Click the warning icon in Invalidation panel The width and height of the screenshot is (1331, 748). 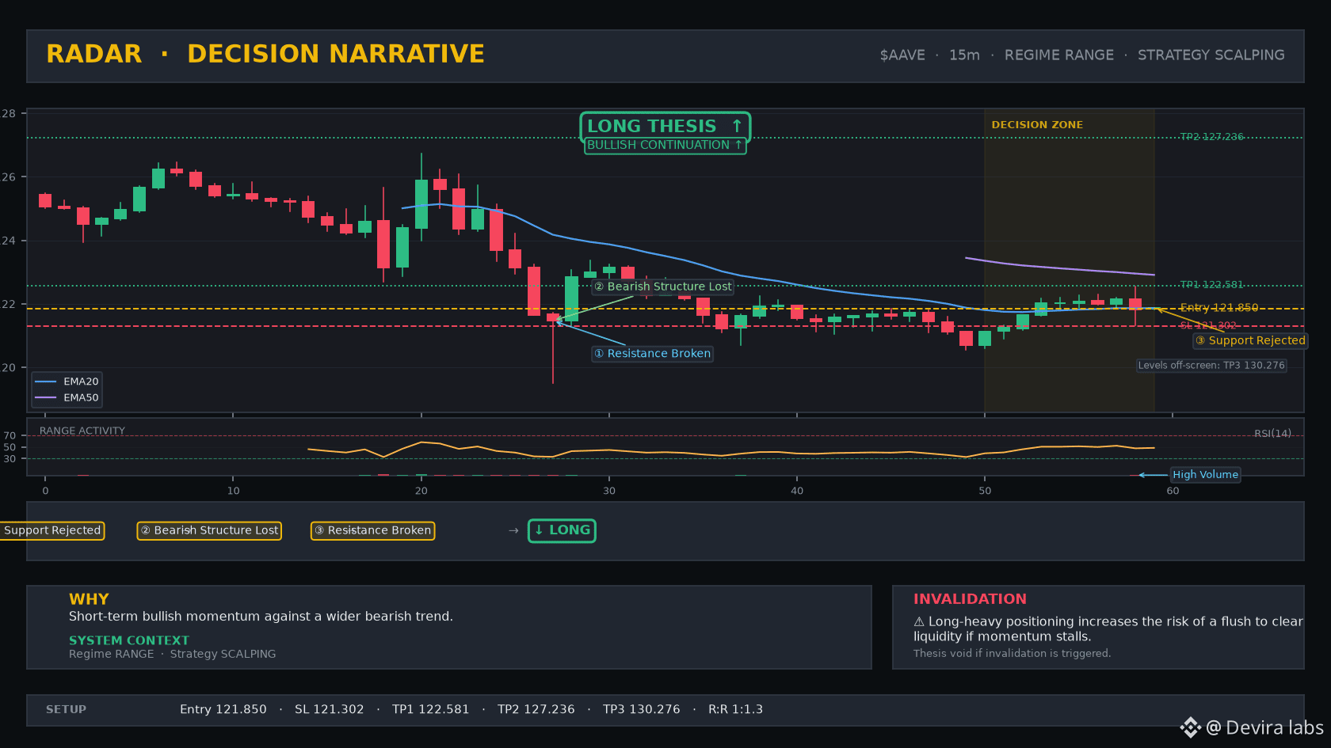919,622
